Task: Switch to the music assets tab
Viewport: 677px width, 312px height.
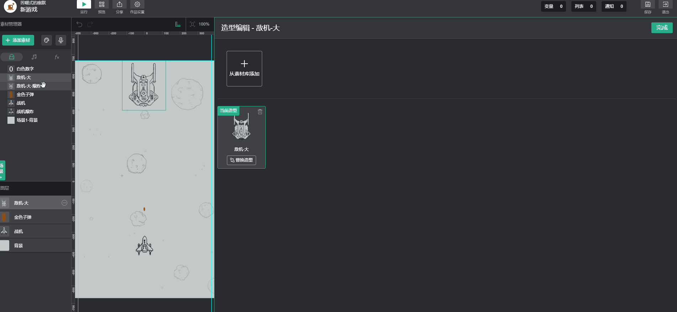Action: (x=34, y=57)
